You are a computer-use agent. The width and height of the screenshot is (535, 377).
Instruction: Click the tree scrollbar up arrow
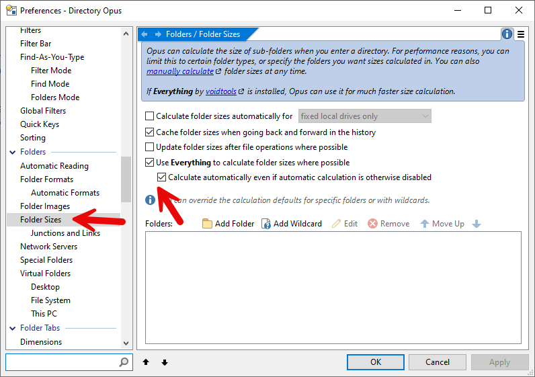click(x=126, y=34)
